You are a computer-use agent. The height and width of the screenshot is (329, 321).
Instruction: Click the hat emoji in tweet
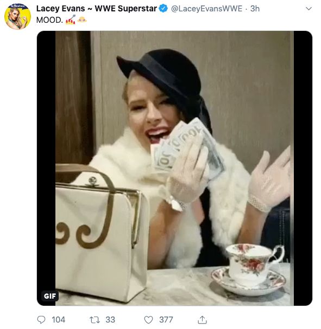[x=82, y=20]
